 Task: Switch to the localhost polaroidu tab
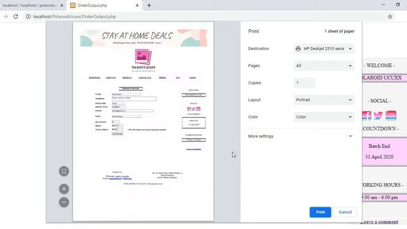point(30,5)
